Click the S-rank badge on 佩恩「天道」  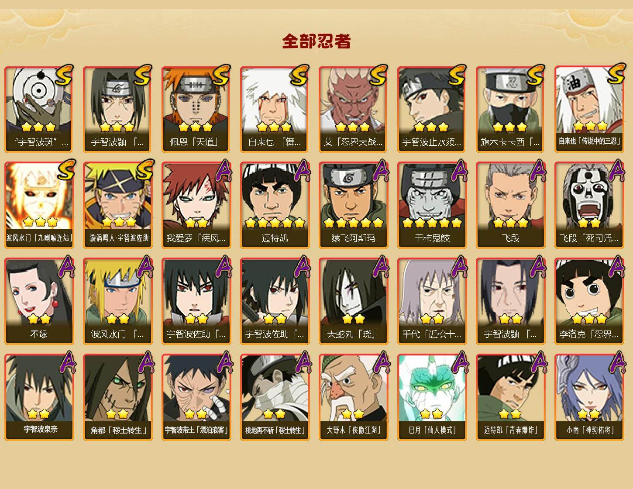[220, 75]
